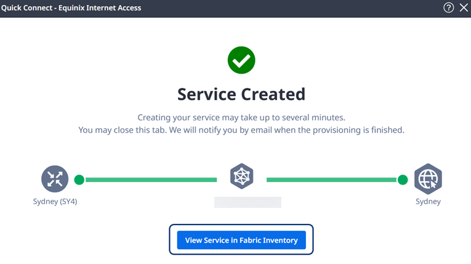Click the 'Creating your service' text line
471x264 pixels.
click(241, 117)
